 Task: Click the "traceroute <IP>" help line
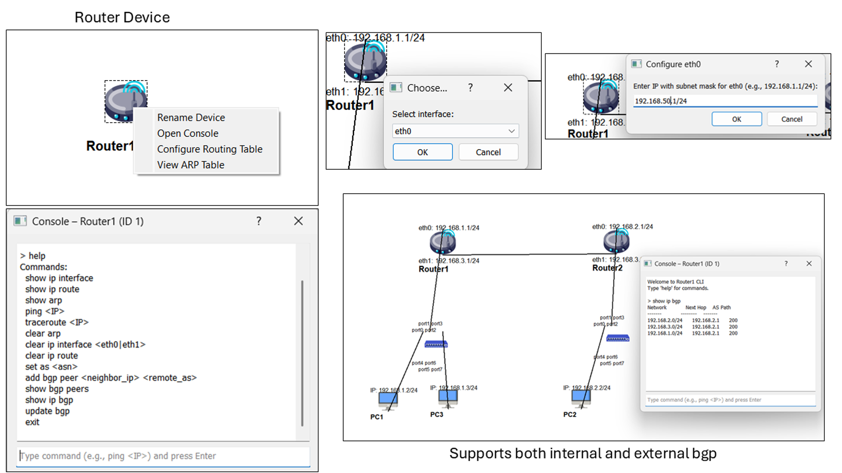pyautogui.click(x=57, y=322)
